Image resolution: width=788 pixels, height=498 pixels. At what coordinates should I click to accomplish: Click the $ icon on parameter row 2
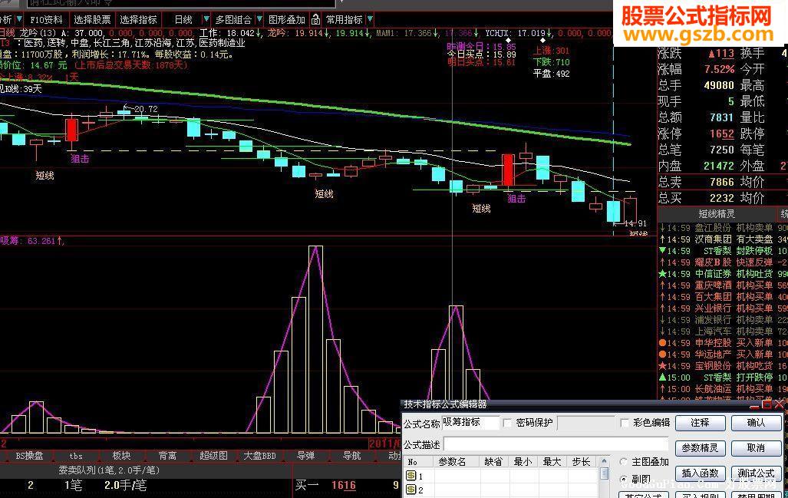tap(410, 489)
